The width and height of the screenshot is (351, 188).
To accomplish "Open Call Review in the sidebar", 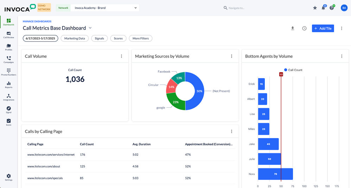I will pos(8,35).
